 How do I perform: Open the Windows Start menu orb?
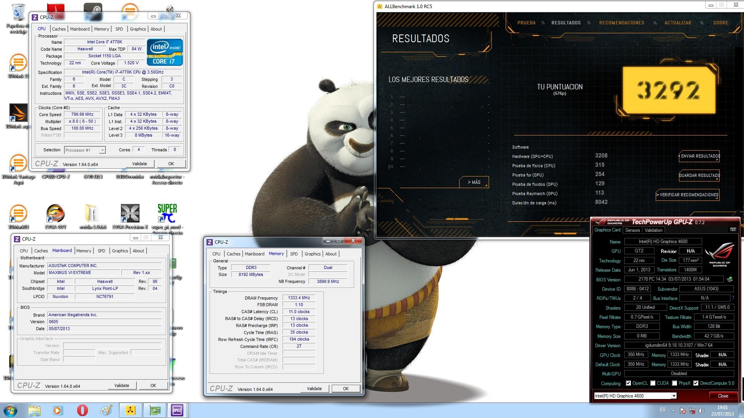[x=10, y=410]
